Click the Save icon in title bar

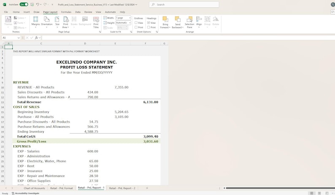pyautogui.click(x=32, y=5)
